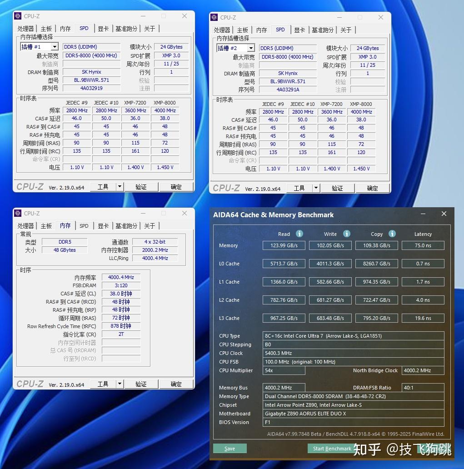Viewport: 464px width, 469px height.
Task: Open 显卡 tab in slot #2 window
Action: coord(299,30)
